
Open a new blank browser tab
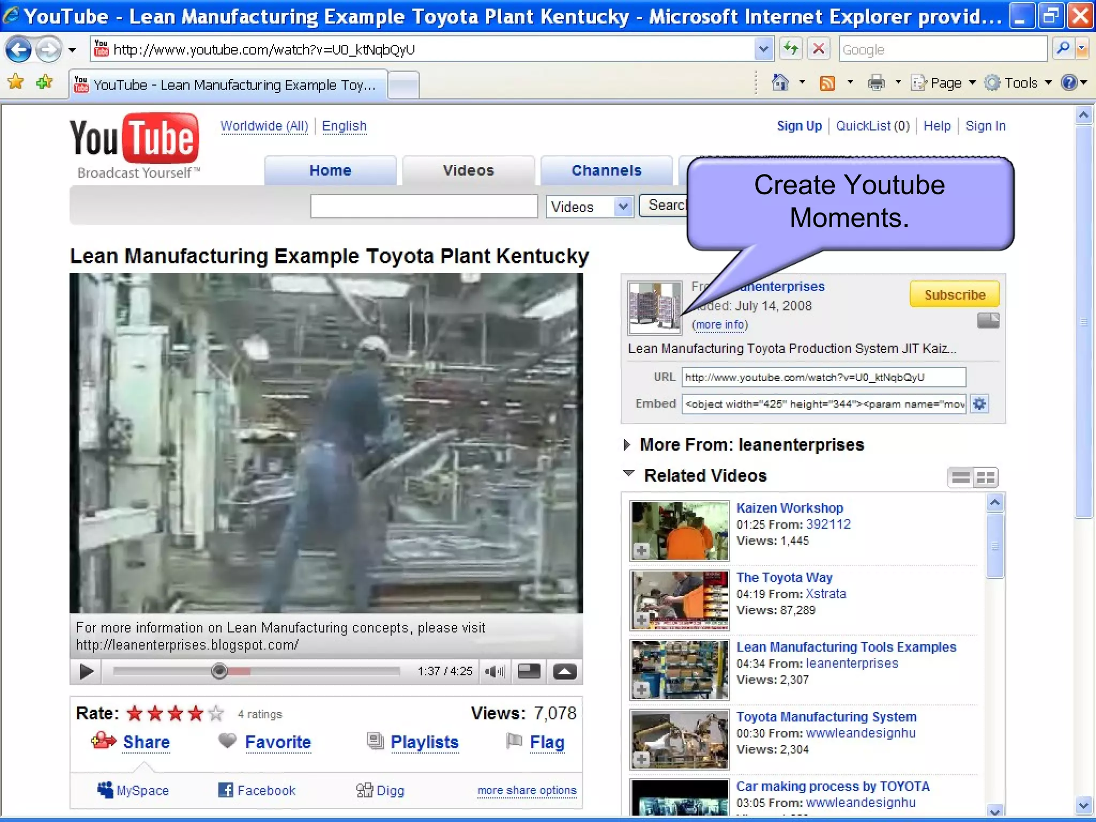click(404, 85)
